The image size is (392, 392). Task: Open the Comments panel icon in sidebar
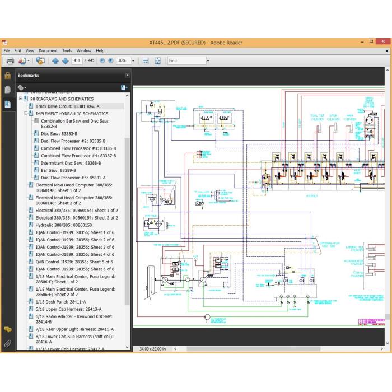(8, 329)
